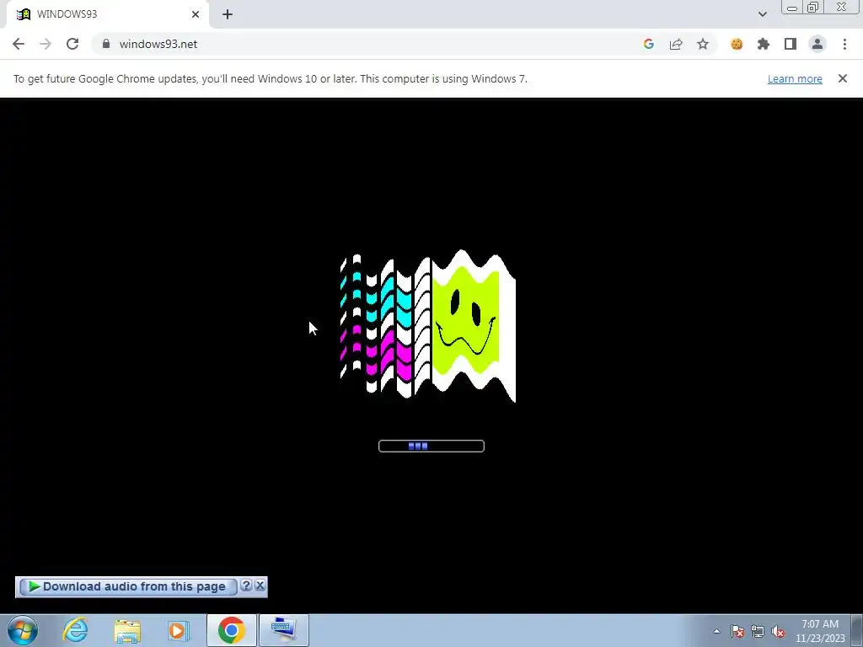Bookmark this tab with the star icon
Screen dimensions: 863x647
(703, 44)
